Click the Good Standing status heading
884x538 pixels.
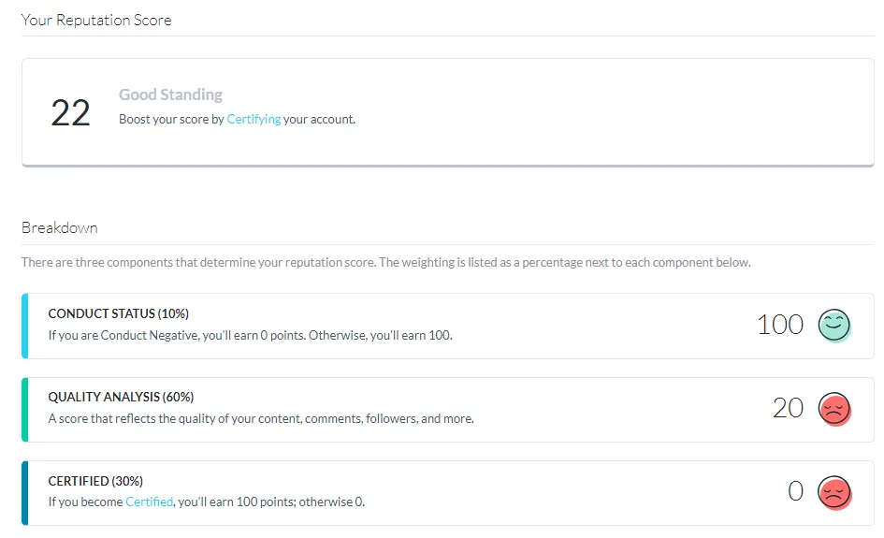(x=171, y=95)
